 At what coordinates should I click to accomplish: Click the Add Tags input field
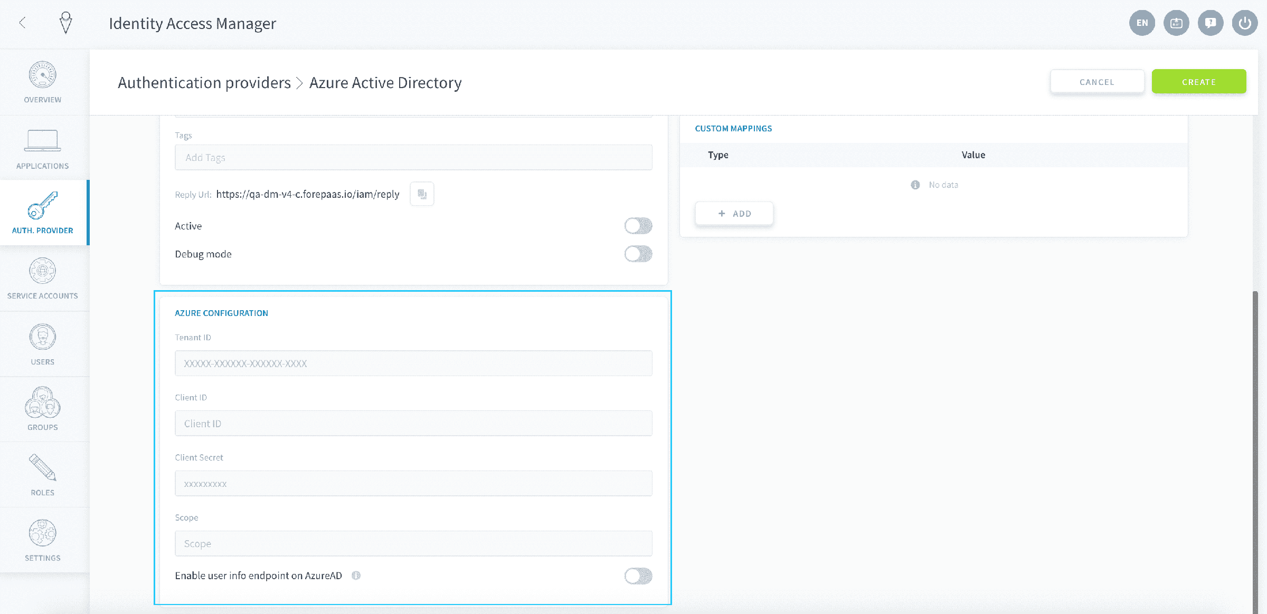(413, 157)
